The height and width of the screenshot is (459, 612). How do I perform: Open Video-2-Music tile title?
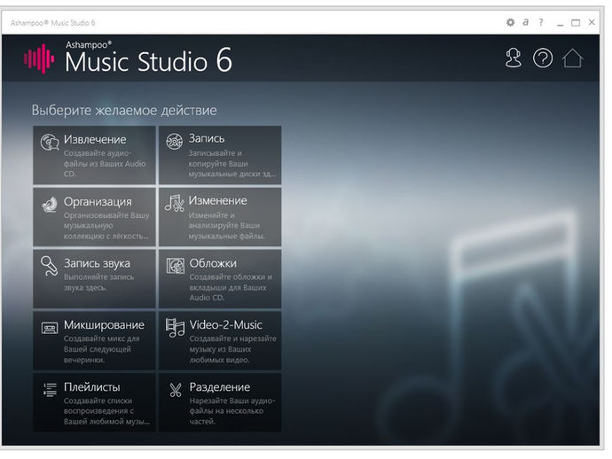coord(225,324)
